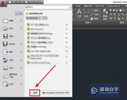Viewport: 127px width, 100px height.
Task: Show open documents view toggle
Action: click(x=21, y=13)
